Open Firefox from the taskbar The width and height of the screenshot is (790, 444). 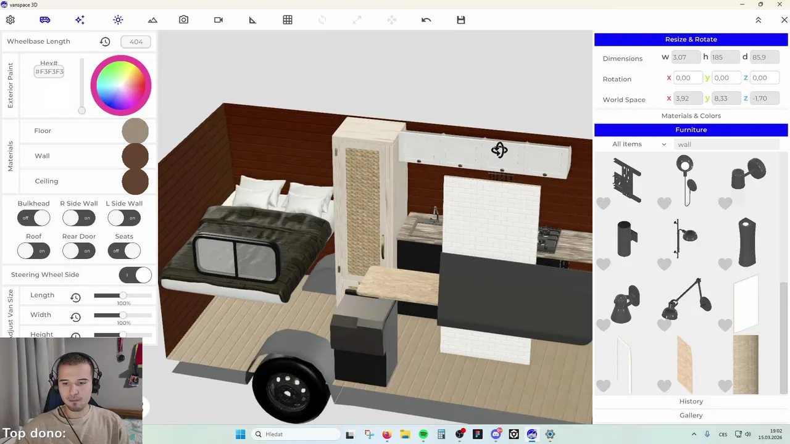coord(386,434)
